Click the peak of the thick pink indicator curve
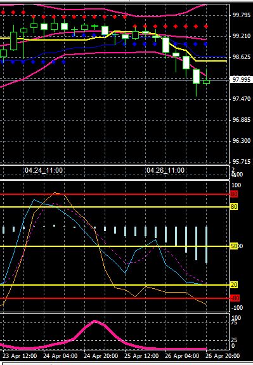The width and height of the screenshot is (253, 365). tap(95, 321)
